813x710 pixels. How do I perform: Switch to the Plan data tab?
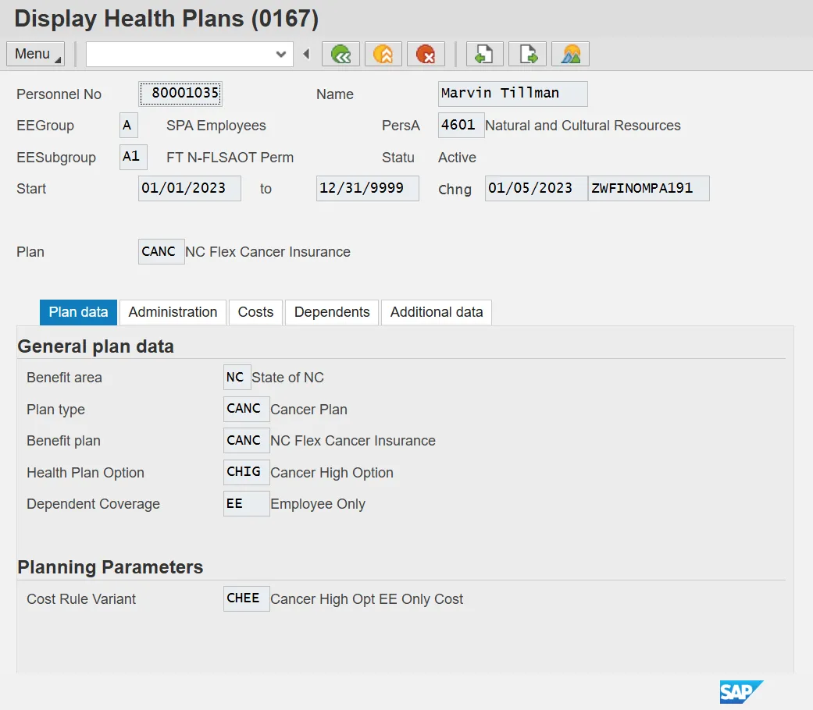pos(78,312)
